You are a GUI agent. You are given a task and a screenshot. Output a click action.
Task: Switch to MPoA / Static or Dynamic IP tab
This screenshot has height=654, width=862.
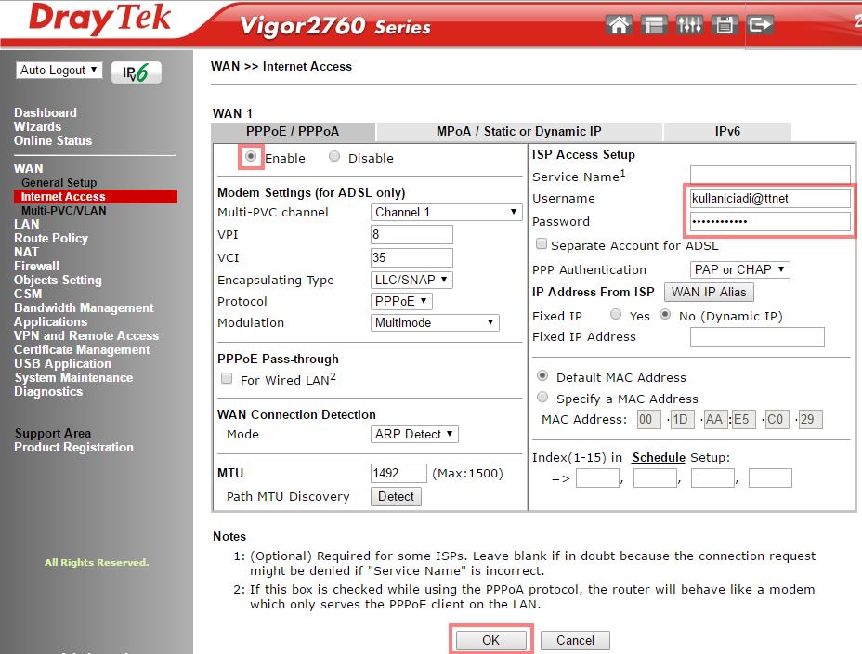518,132
